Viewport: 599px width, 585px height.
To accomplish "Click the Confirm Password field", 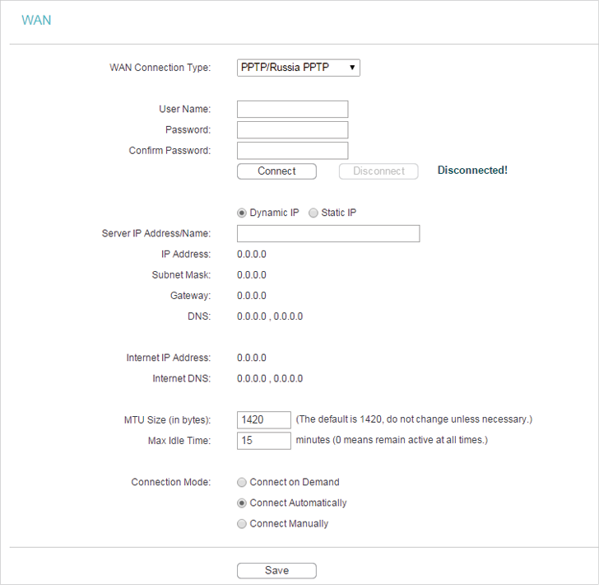I will pyautogui.click(x=293, y=150).
